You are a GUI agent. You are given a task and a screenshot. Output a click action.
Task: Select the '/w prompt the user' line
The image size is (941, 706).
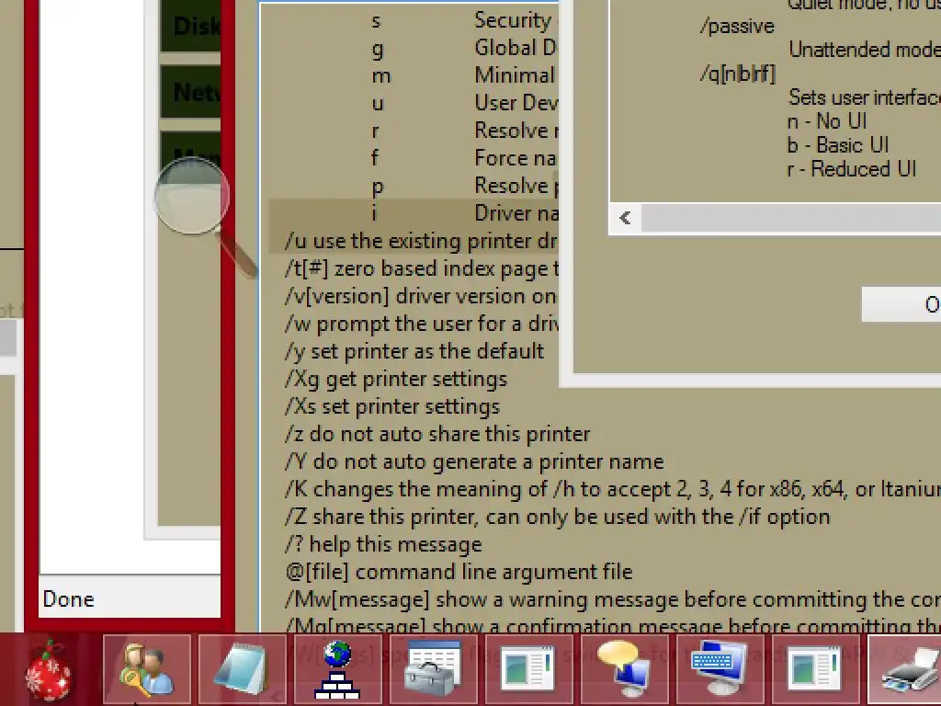(x=421, y=324)
